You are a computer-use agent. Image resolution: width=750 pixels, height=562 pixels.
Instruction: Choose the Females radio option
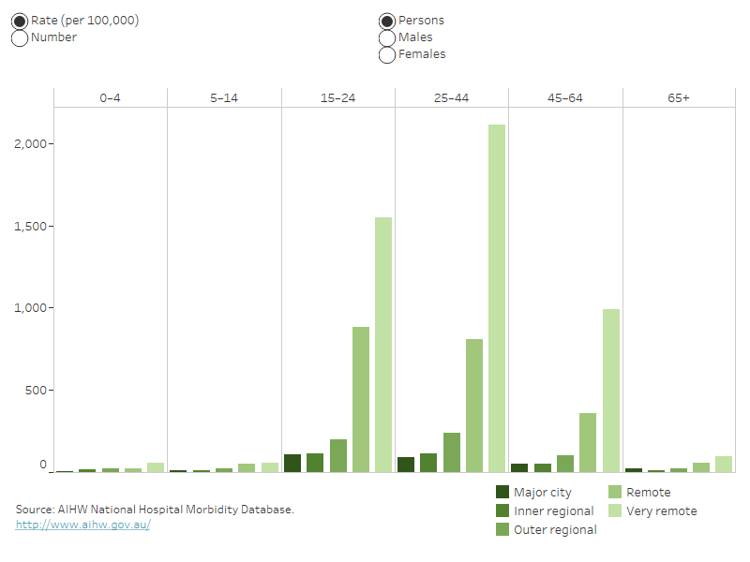[x=387, y=54]
